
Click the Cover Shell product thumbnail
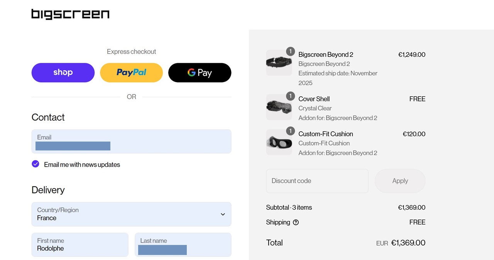point(279,107)
